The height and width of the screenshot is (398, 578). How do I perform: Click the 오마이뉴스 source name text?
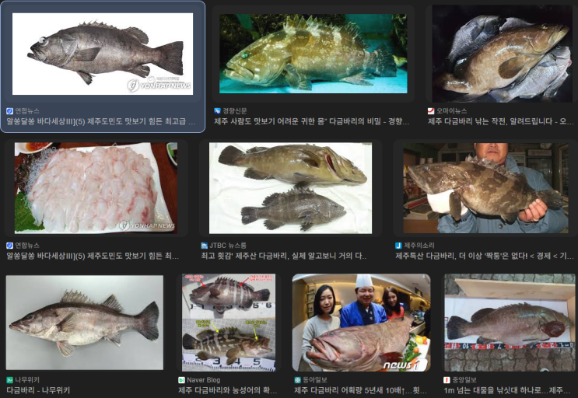click(x=451, y=111)
